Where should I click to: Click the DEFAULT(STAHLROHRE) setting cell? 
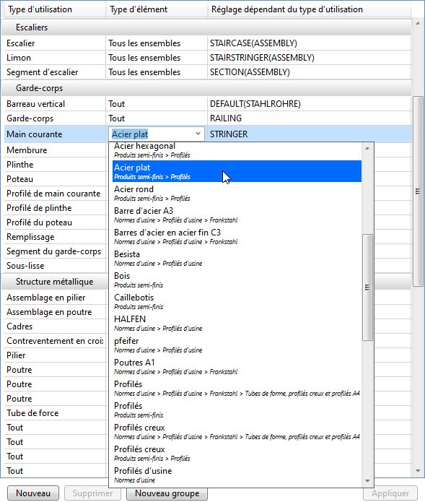click(x=310, y=104)
